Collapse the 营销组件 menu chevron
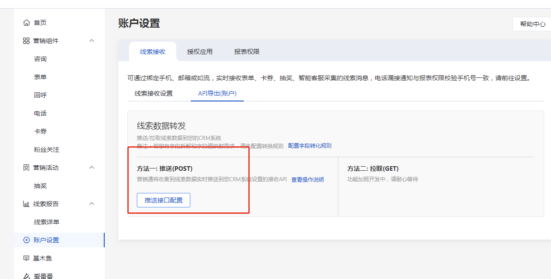 [x=92, y=41]
